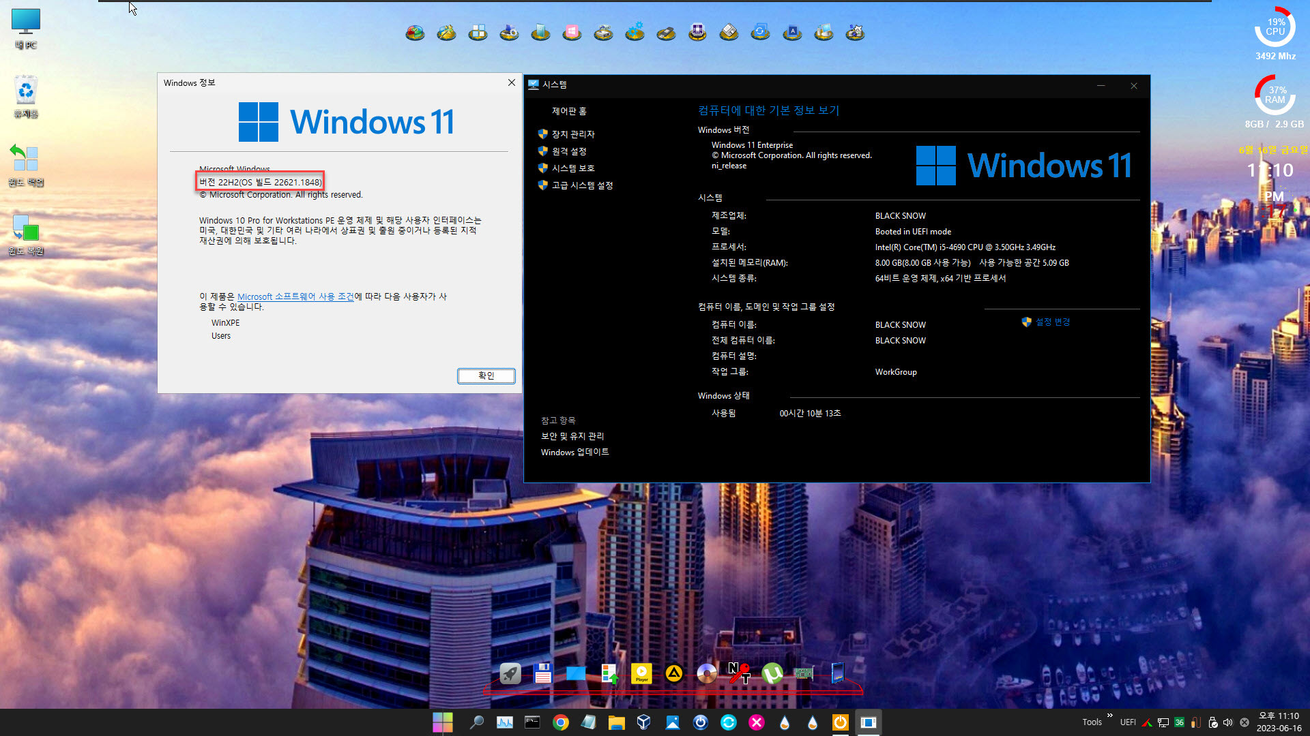The height and width of the screenshot is (736, 1310).
Task: Launch the rocket launcher in bottom dock
Action: click(510, 673)
